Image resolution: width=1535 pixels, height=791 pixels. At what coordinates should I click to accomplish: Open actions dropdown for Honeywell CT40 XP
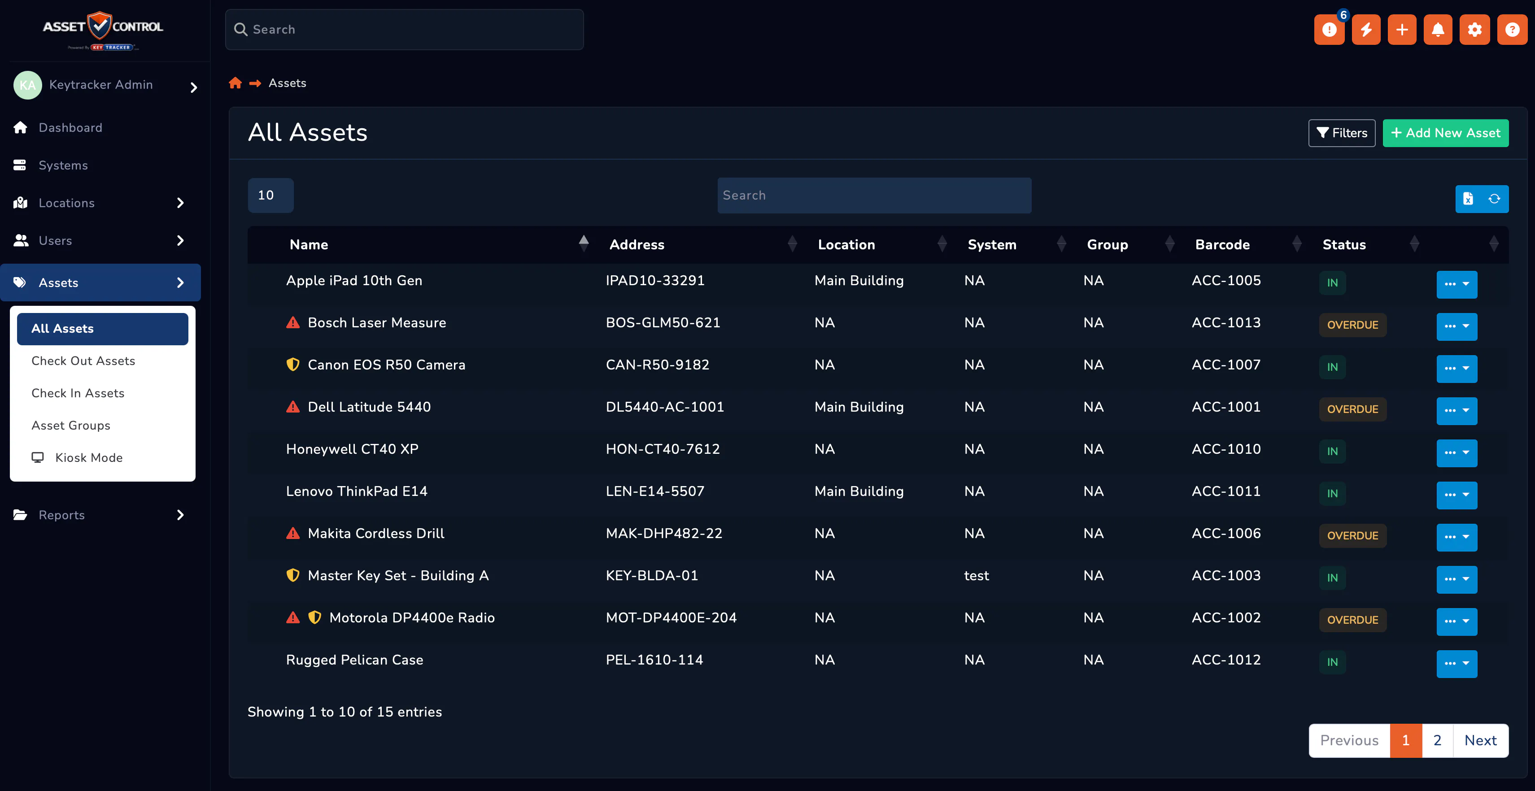click(1457, 453)
